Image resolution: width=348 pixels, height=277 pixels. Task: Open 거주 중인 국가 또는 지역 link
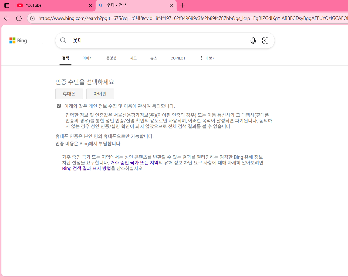coord(134,163)
